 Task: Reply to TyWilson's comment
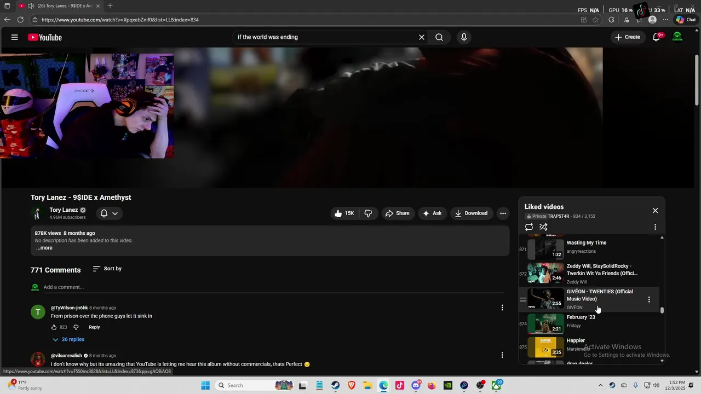coord(94,327)
